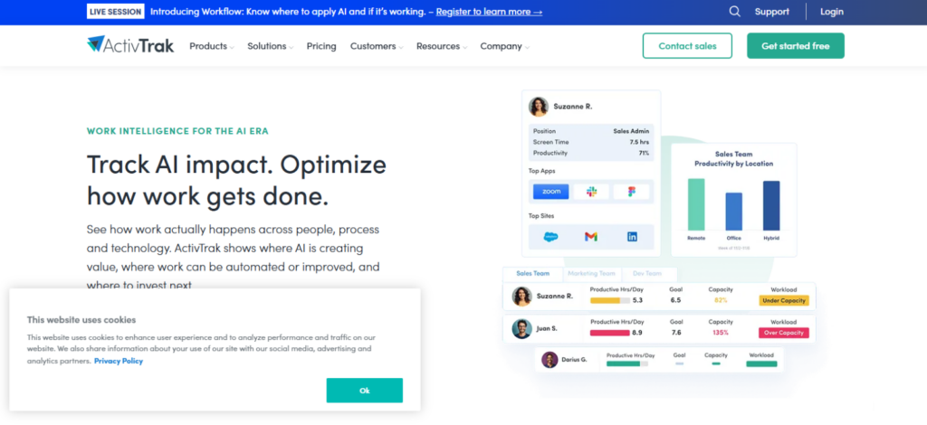
Task: Click the Top Apps label
Action: (541, 171)
